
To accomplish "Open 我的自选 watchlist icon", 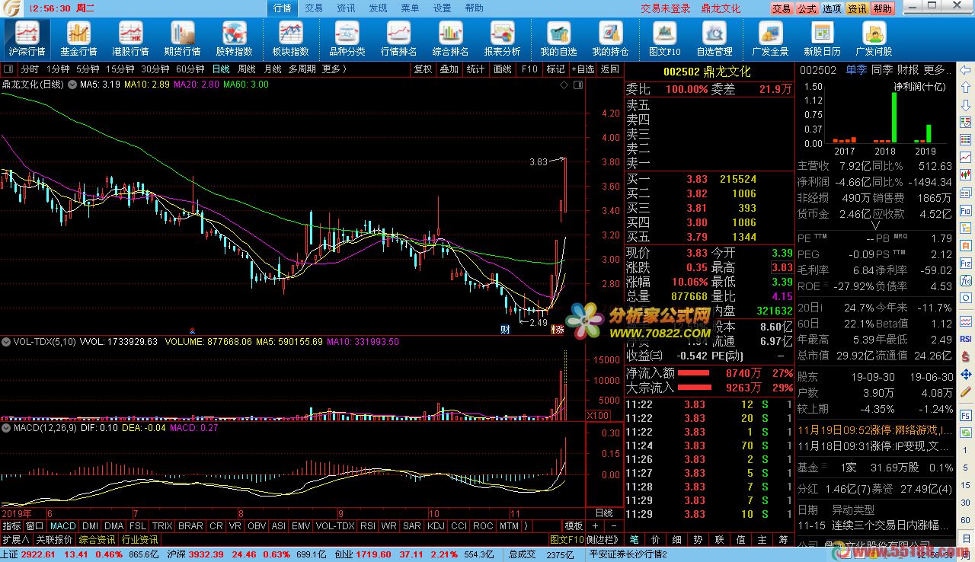I will tap(558, 39).
